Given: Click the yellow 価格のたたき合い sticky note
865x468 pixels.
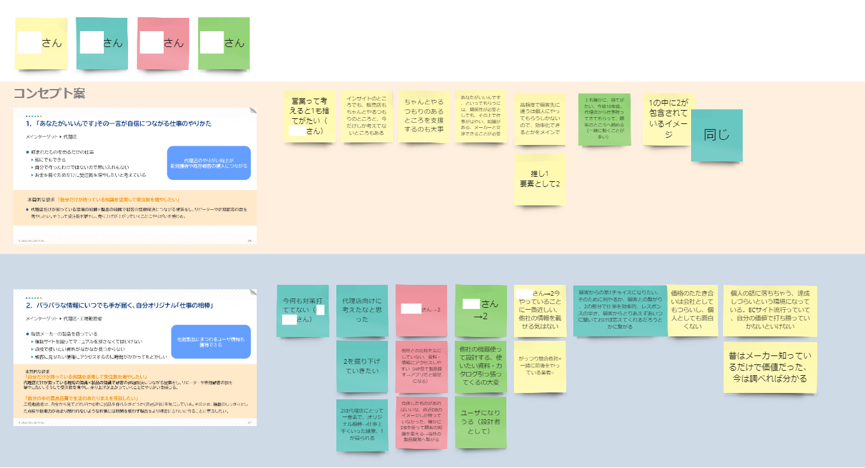Looking at the screenshot, I should (693, 310).
